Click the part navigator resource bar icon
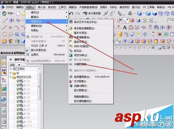Screen dimensions: 174x129 coord(4,80)
